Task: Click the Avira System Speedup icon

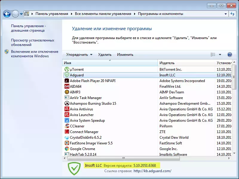Action: [67, 121]
